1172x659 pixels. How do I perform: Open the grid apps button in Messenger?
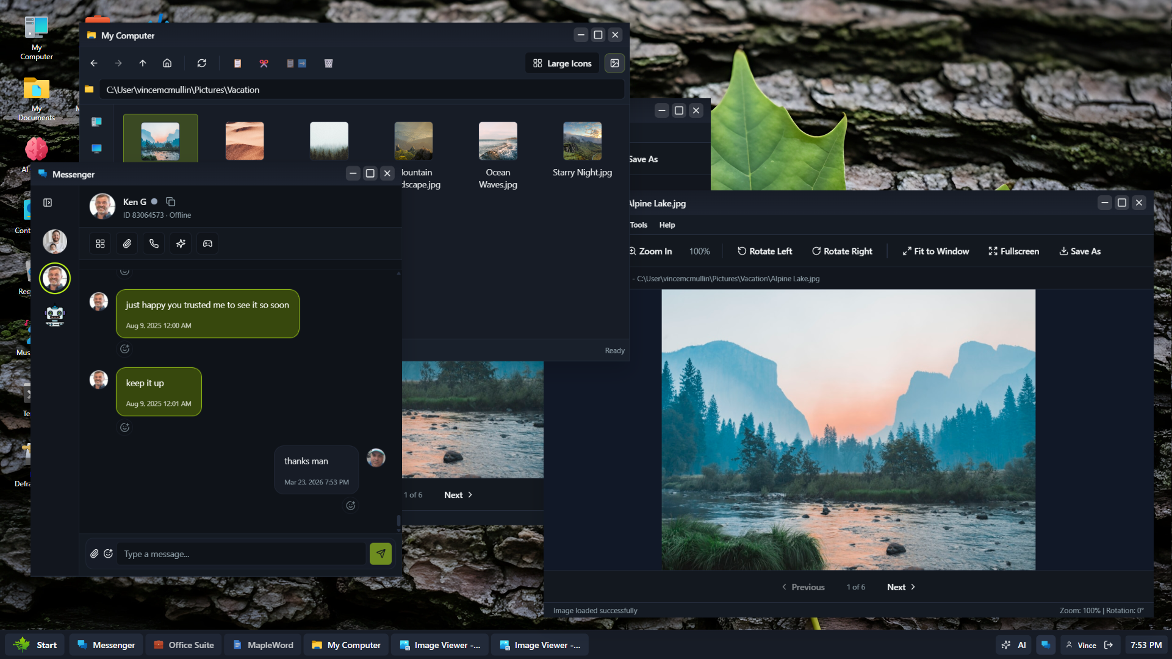tap(101, 243)
